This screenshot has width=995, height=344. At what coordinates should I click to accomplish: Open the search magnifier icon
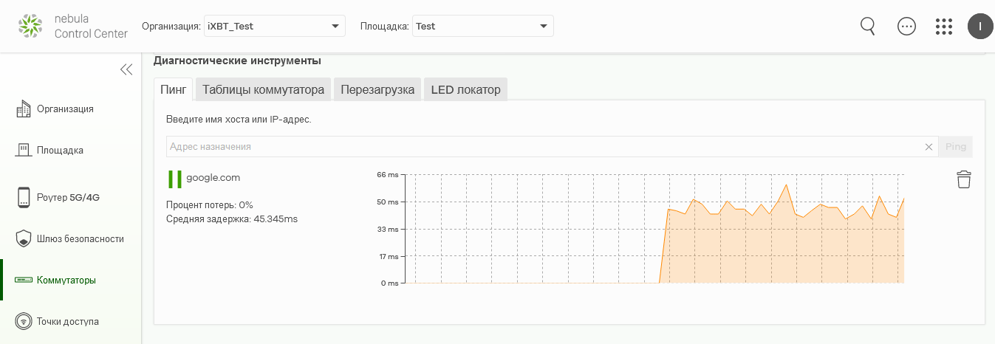point(868,26)
